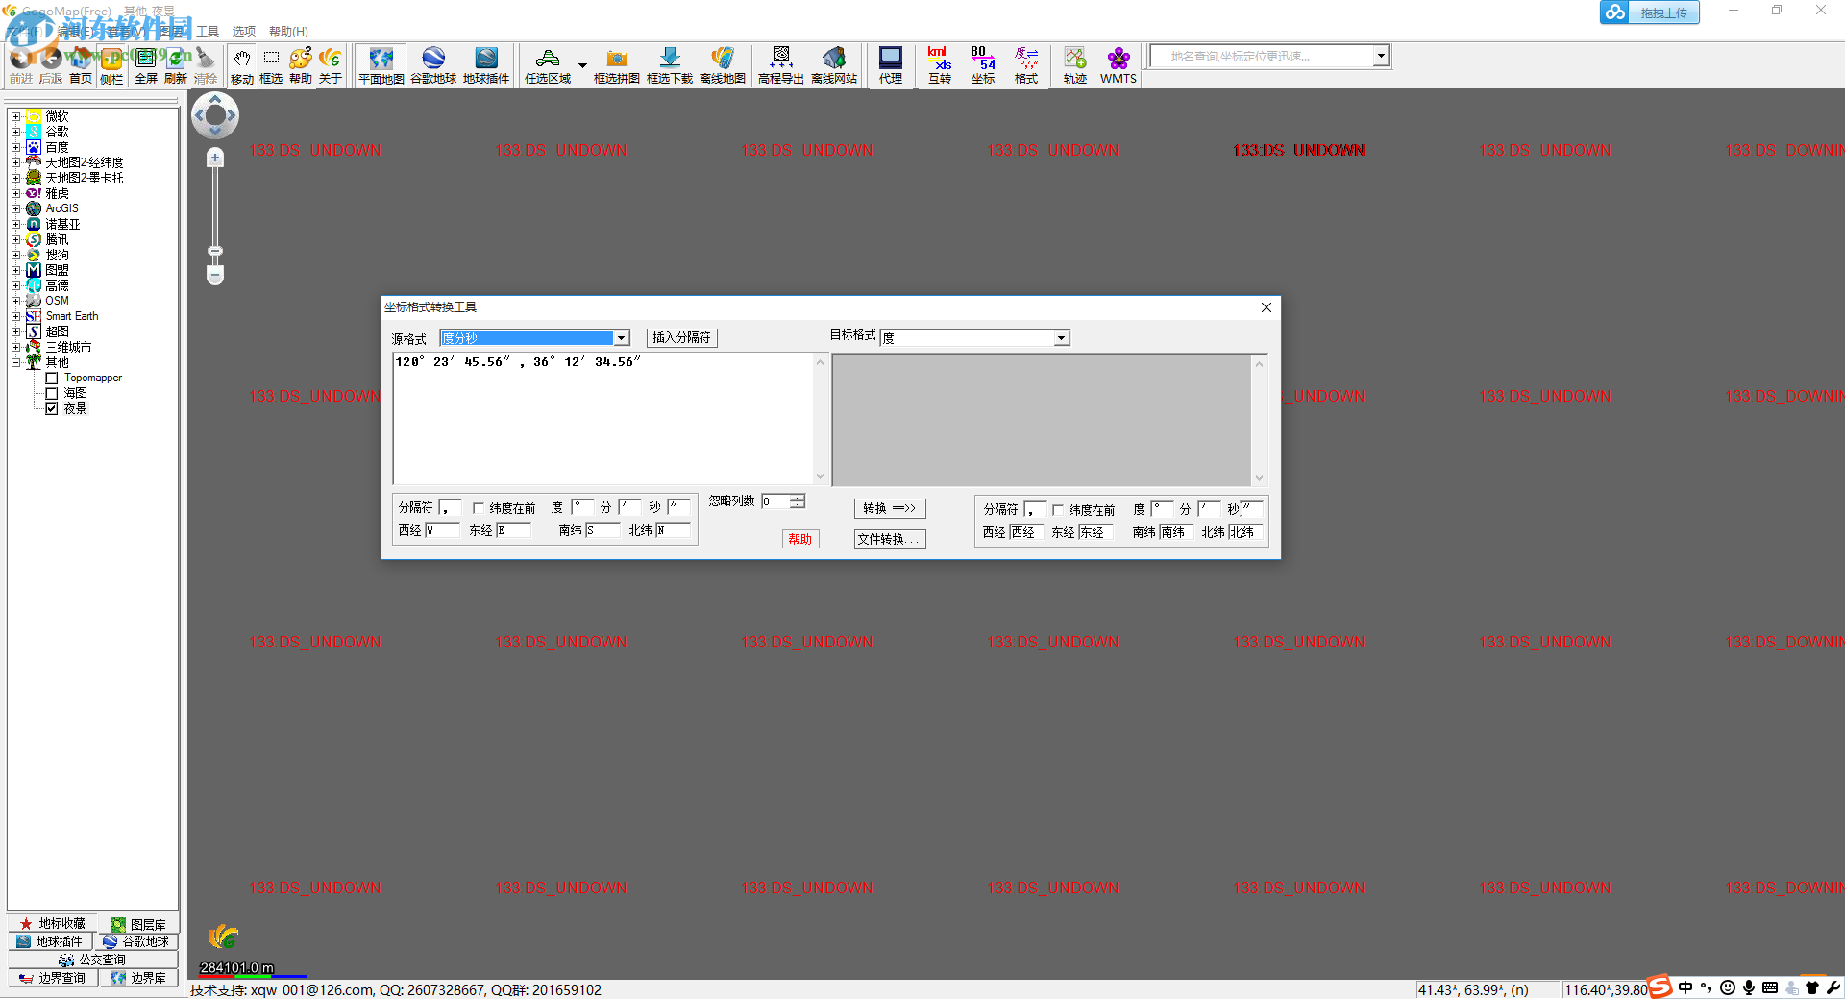Open the 选项 menu
1845x999 pixels.
(x=244, y=31)
